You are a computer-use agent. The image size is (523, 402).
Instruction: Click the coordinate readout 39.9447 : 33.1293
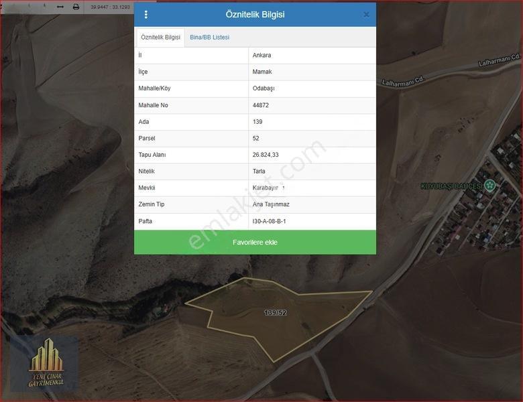click(x=110, y=7)
